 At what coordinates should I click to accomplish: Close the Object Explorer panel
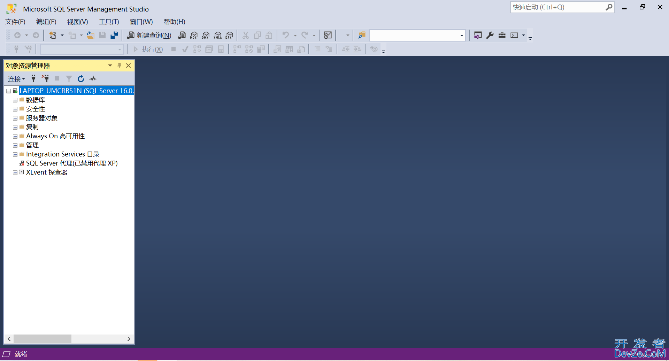[128, 66]
